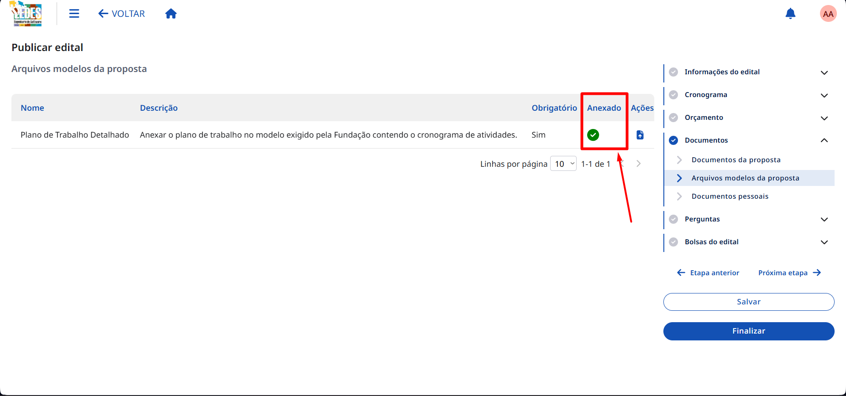Select Documentos pessoais item

pyautogui.click(x=730, y=196)
